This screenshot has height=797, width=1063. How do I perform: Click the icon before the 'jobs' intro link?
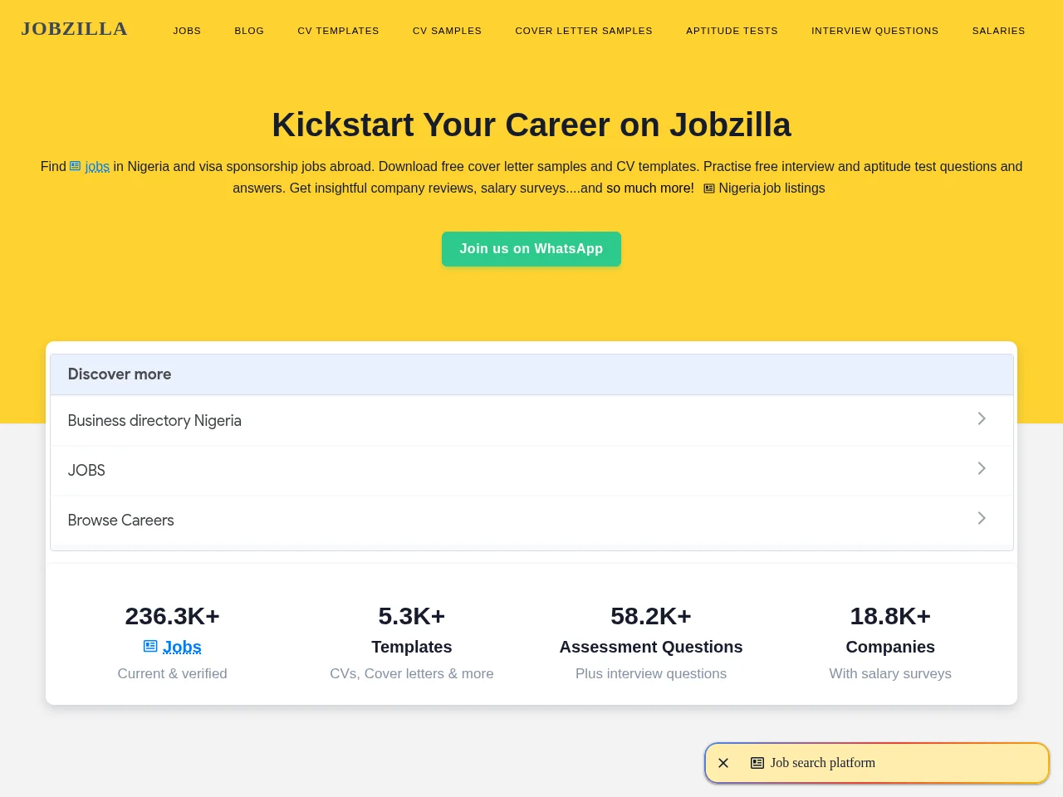pyautogui.click(x=75, y=166)
